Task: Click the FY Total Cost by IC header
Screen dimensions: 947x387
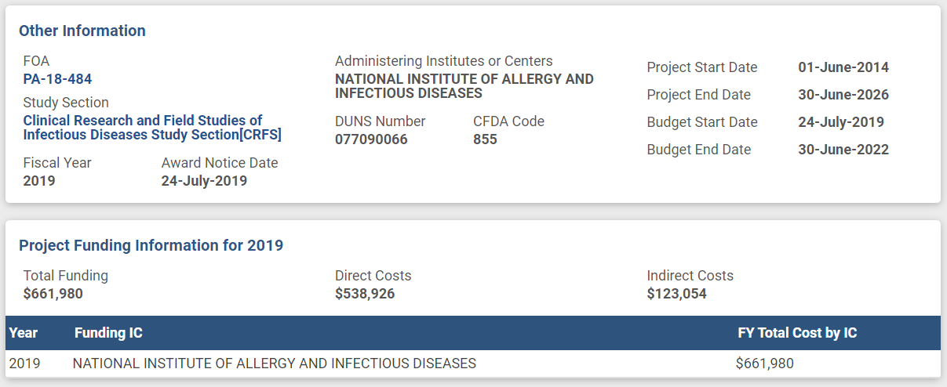Action: (x=797, y=333)
